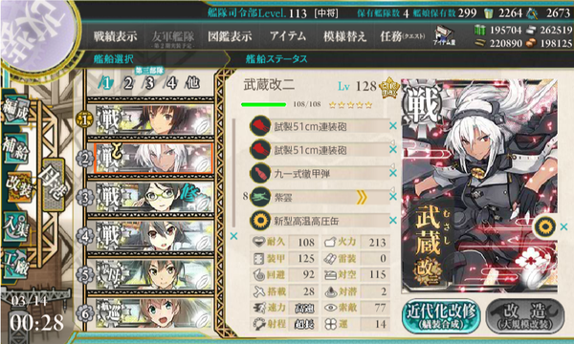
Task: Click the 新型高温高圧缶 boiler equipment icon
Action: tap(260, 221)
